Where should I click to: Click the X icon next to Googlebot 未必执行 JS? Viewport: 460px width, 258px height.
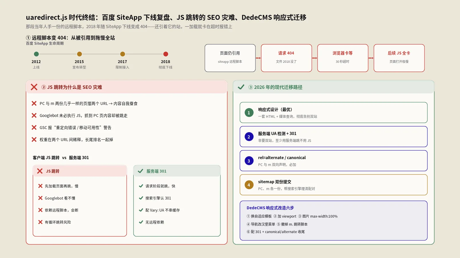[34, 116]
